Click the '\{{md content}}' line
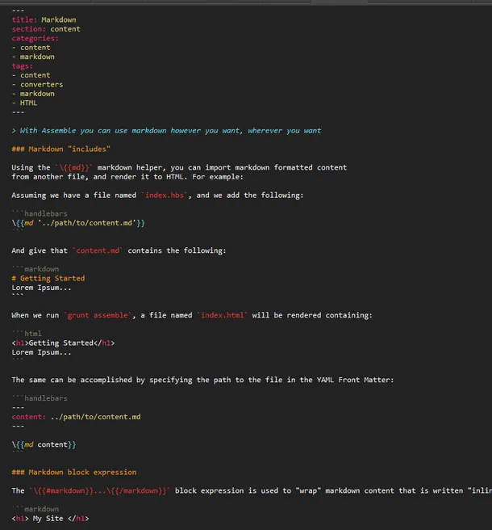Image resolution: width=492 pixels, height=530 pixels. 44,444
